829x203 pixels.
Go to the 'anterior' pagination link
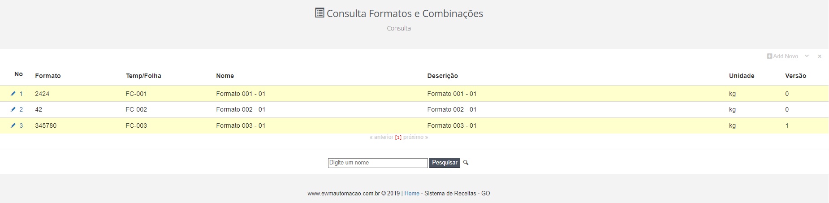pos(381,137)
